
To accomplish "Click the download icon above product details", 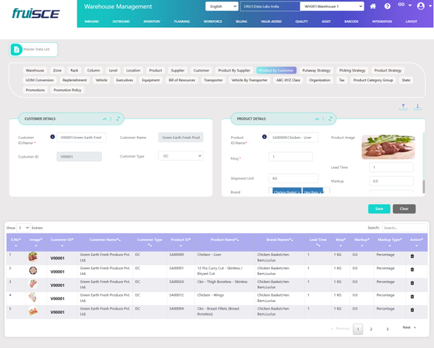I will pyautogui.click(x=418, y=107).
